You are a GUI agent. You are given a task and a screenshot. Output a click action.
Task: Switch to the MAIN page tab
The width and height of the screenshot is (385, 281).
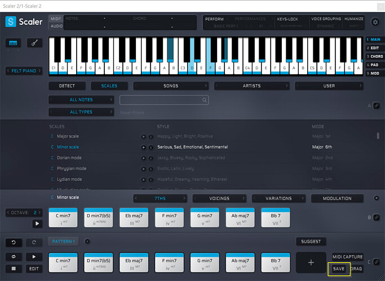[375, 39]
